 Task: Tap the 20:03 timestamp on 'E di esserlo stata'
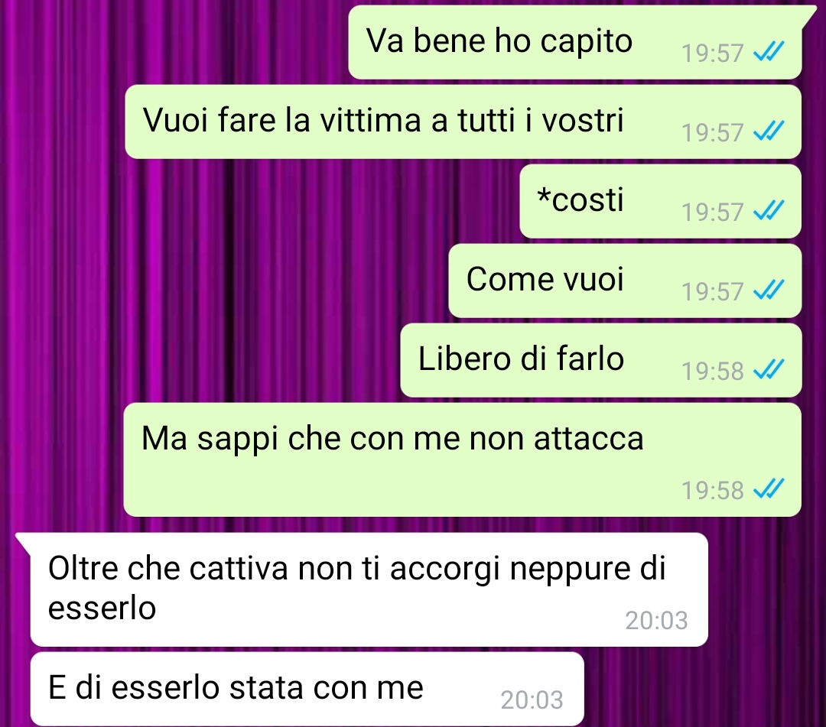click(532, 700)
